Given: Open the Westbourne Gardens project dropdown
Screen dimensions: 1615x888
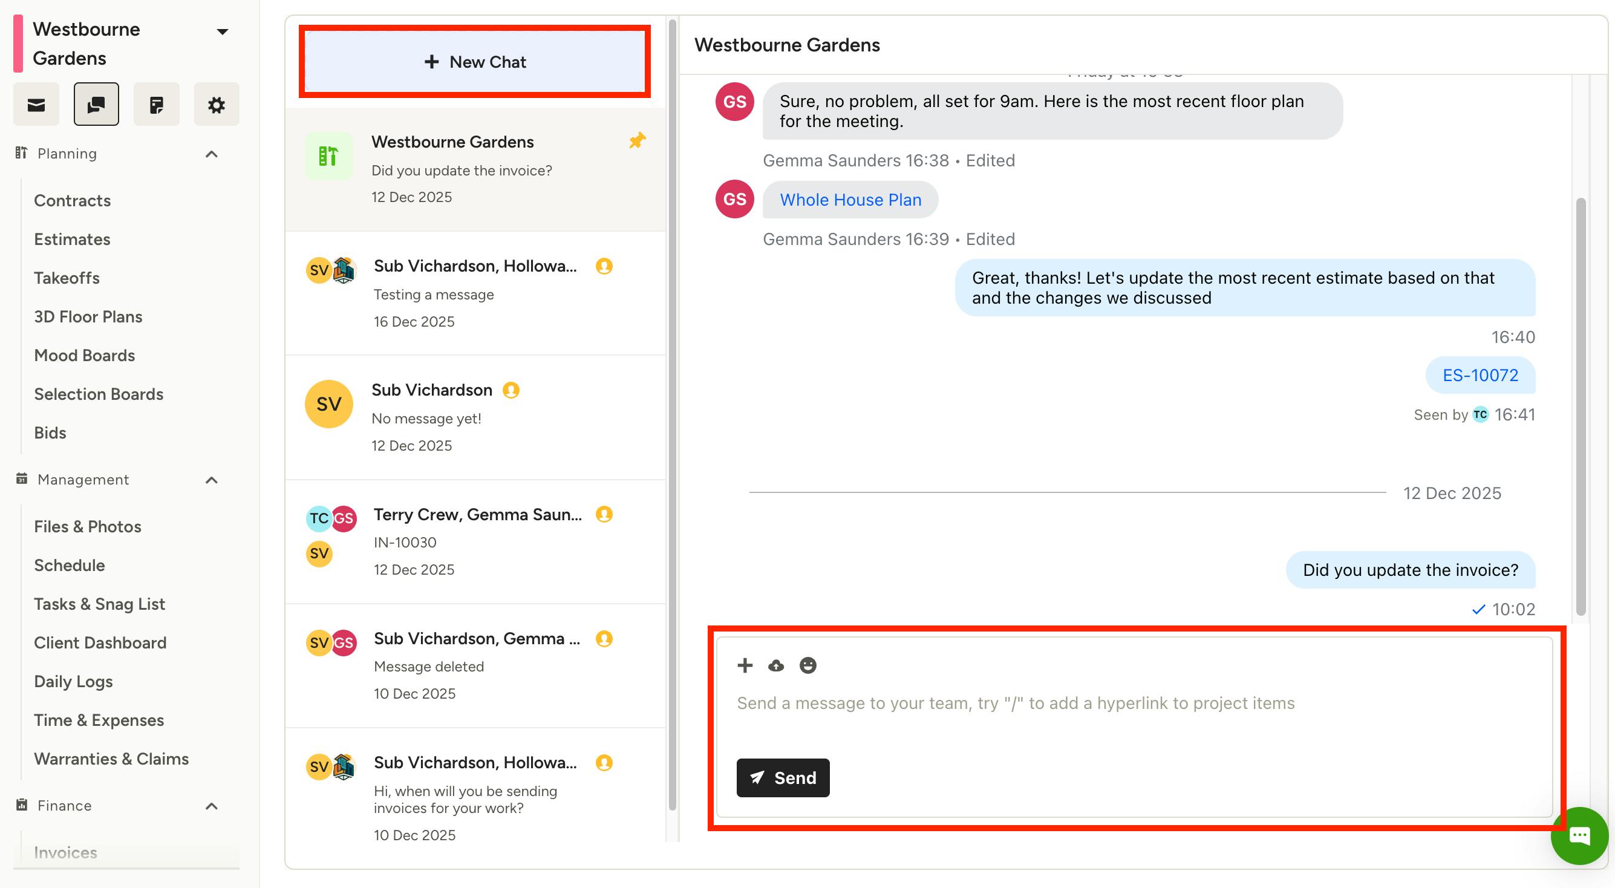Looking at the screenshot, I should pyautogui.click(x=223, y=31).
